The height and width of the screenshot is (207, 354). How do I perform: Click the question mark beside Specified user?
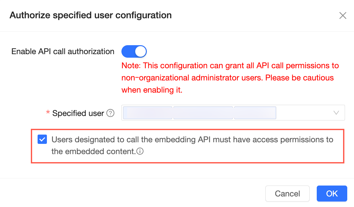[111, 113]
